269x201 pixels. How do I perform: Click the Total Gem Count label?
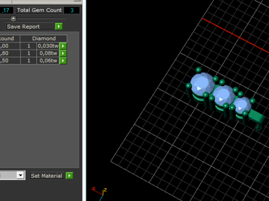39,10
